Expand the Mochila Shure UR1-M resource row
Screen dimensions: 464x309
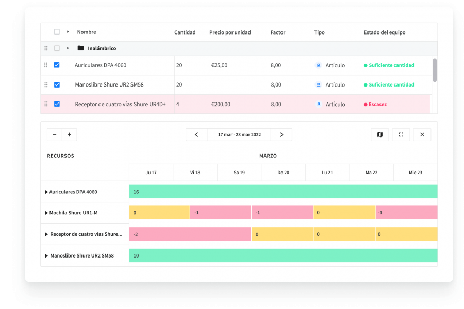point(46,213)
